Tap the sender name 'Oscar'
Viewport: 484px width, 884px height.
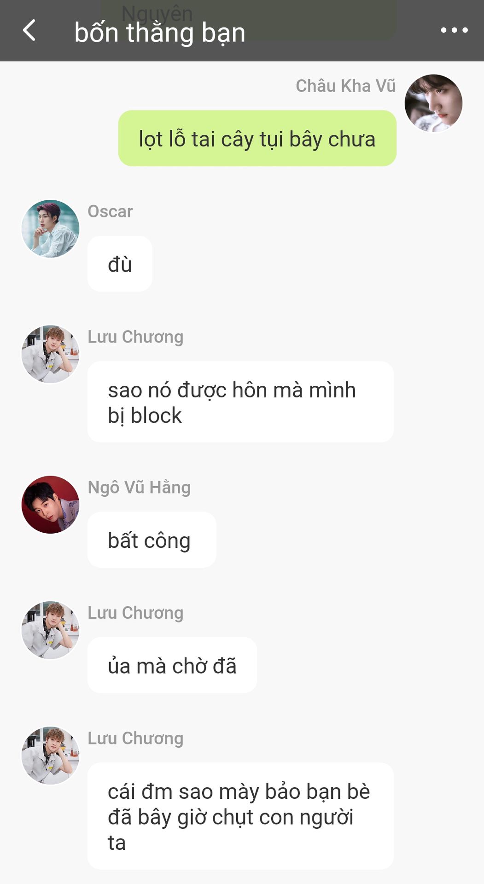pos(110,211)
